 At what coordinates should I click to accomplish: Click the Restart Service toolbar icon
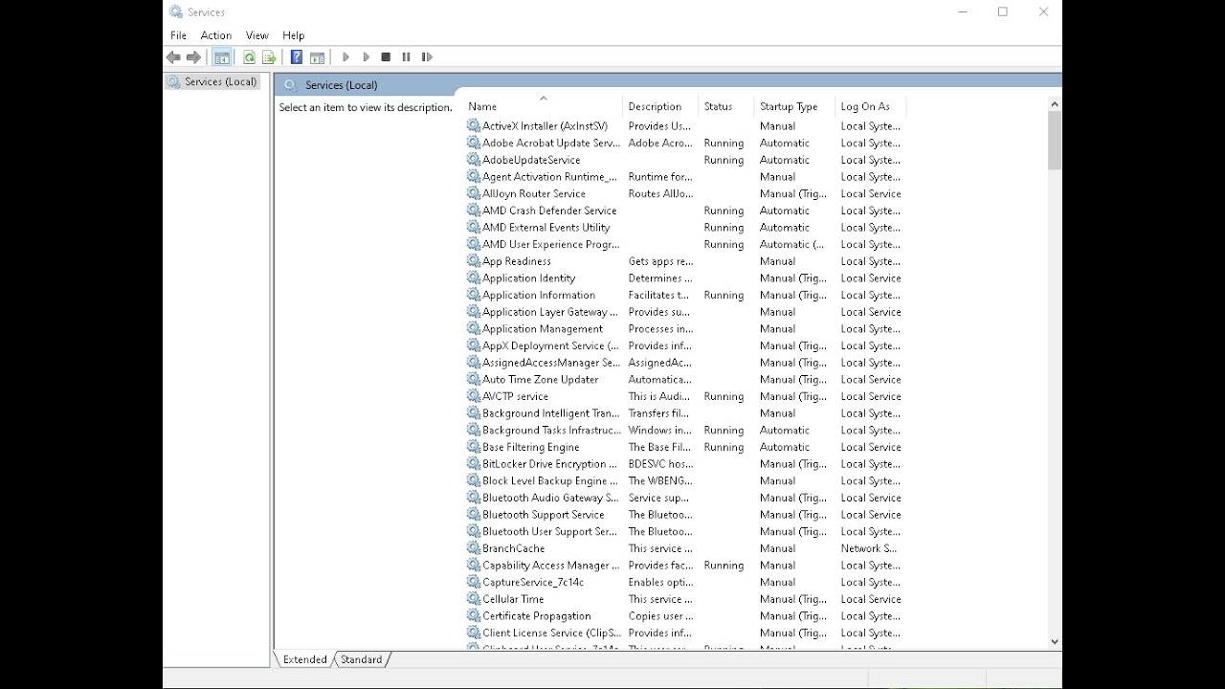427,57
